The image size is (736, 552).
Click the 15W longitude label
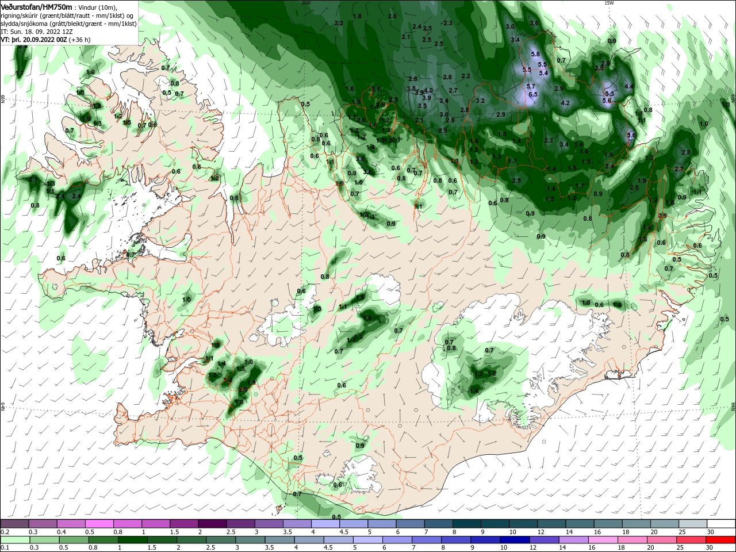click(x=609, y=2)
